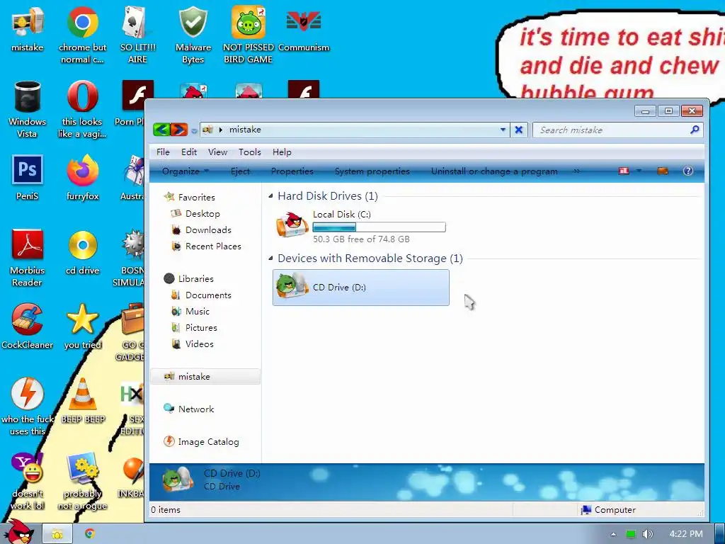Click the blue X stop/refresh button
The width and height of the screenshot is (725, 544).
point(519,130)
